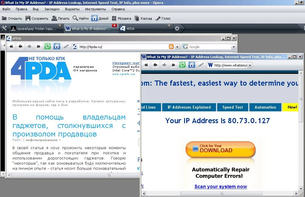Click rewind button in 4PDA window
The image size is (305, 197).
click(x=11, y=47)
